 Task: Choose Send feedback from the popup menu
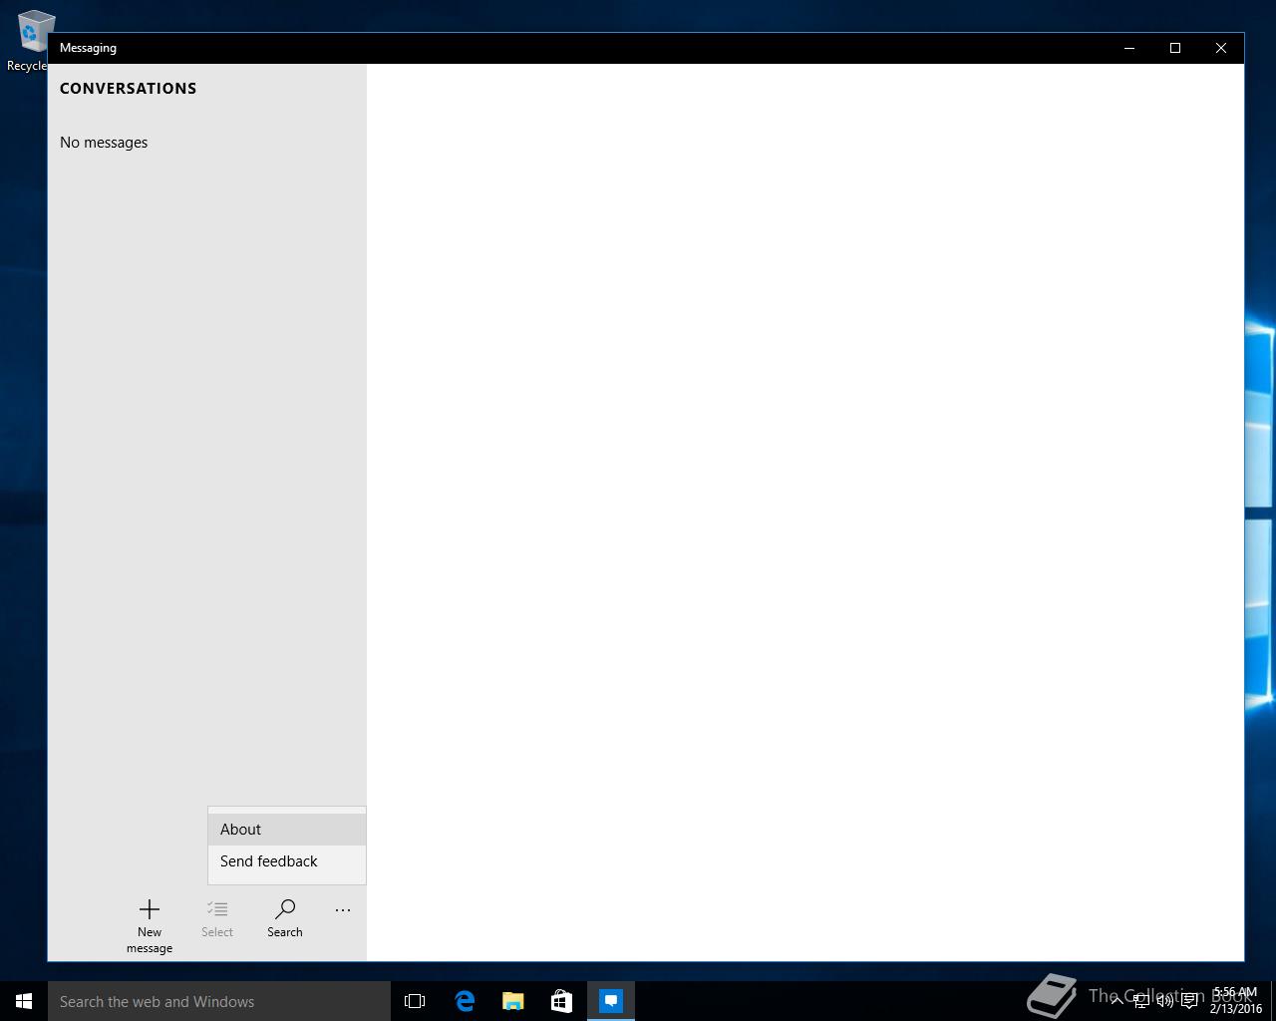coord(287,861)
